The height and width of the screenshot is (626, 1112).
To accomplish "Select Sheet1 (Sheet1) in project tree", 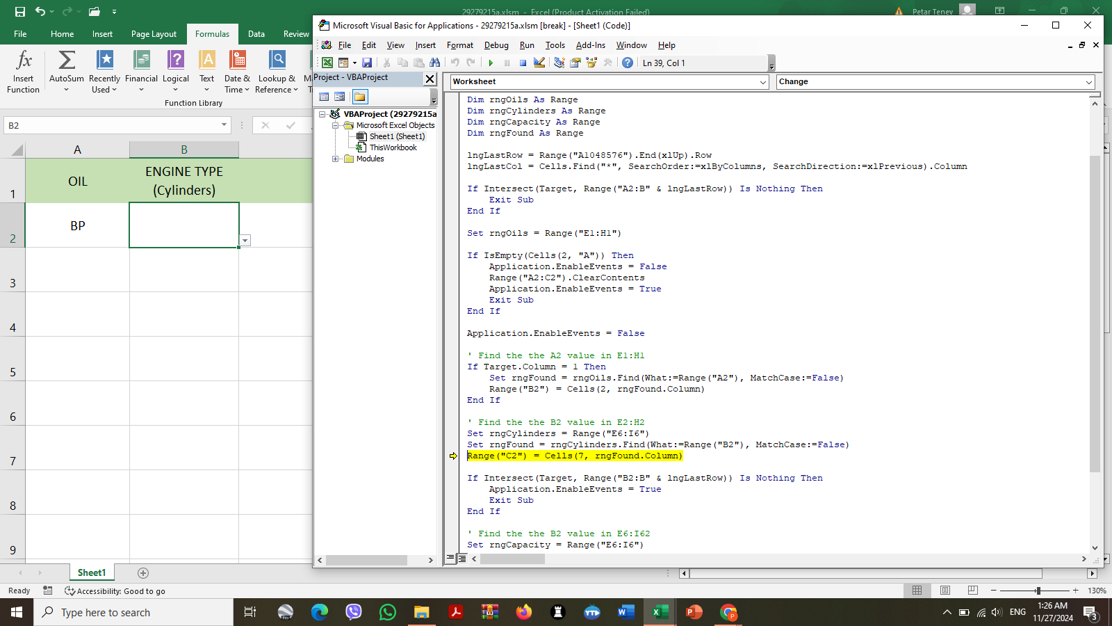I will (x=397, y=136).
